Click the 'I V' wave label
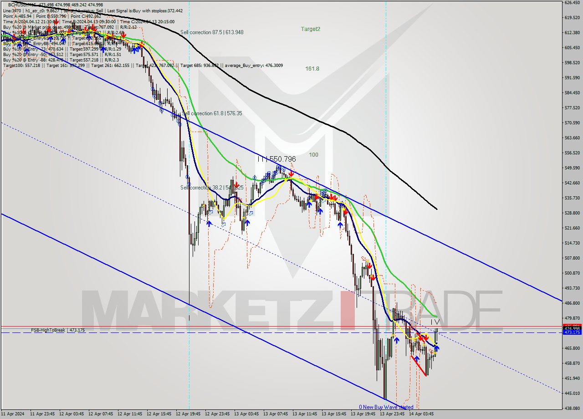This screenshot has width=583, height=419. (x=435, y=322)
